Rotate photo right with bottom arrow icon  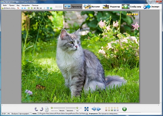click(41, 109)
